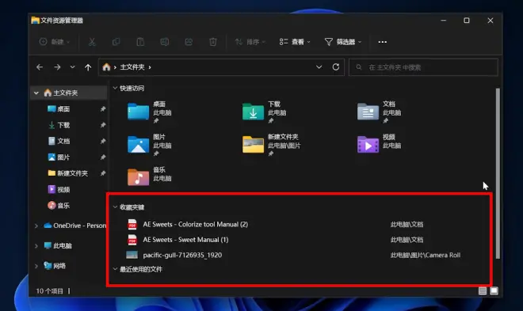Open the 筛选器 filter menu
This screenshot has width=523, height=311.
pyautogui.click(x=343, y=42)
